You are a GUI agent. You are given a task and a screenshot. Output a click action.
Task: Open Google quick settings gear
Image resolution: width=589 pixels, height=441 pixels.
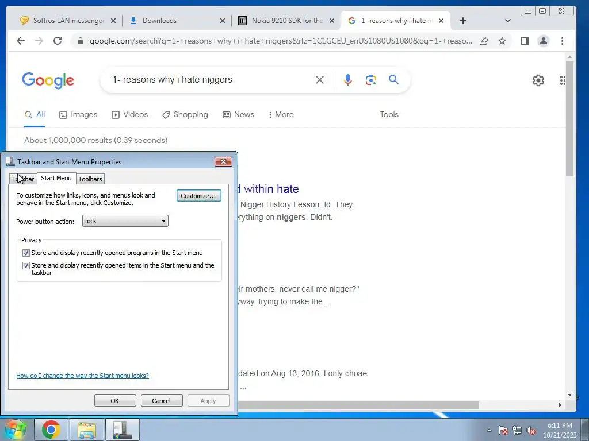538,80
